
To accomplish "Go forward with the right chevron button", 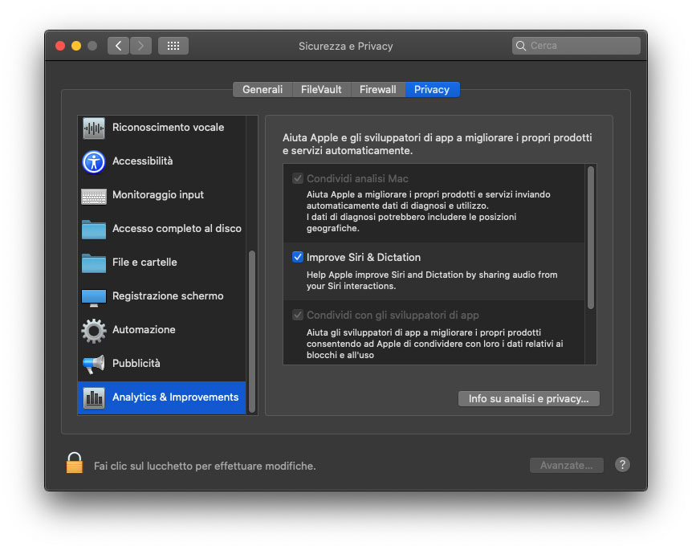I will 140,46.
